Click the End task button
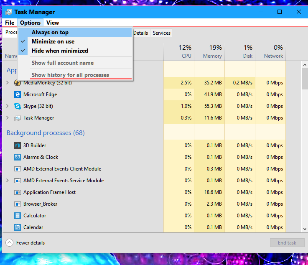308x265 pixels. pyautogui.click(x=287, y=243)
